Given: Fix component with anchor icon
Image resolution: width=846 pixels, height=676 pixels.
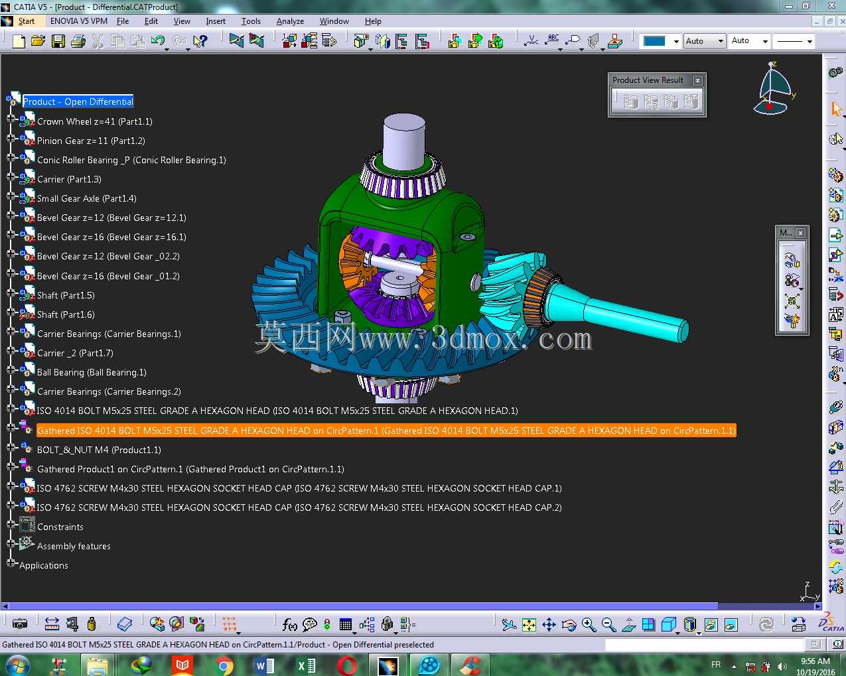Looking at the screenshot, I should pos(836,487).
